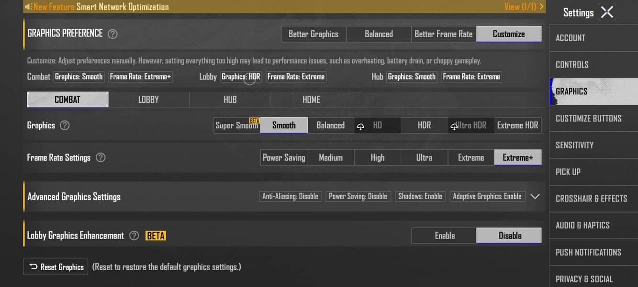Screen dimensions: 638x287
Task: Enable Lobby Graphics Enhancement
Action: coord(445,235)
